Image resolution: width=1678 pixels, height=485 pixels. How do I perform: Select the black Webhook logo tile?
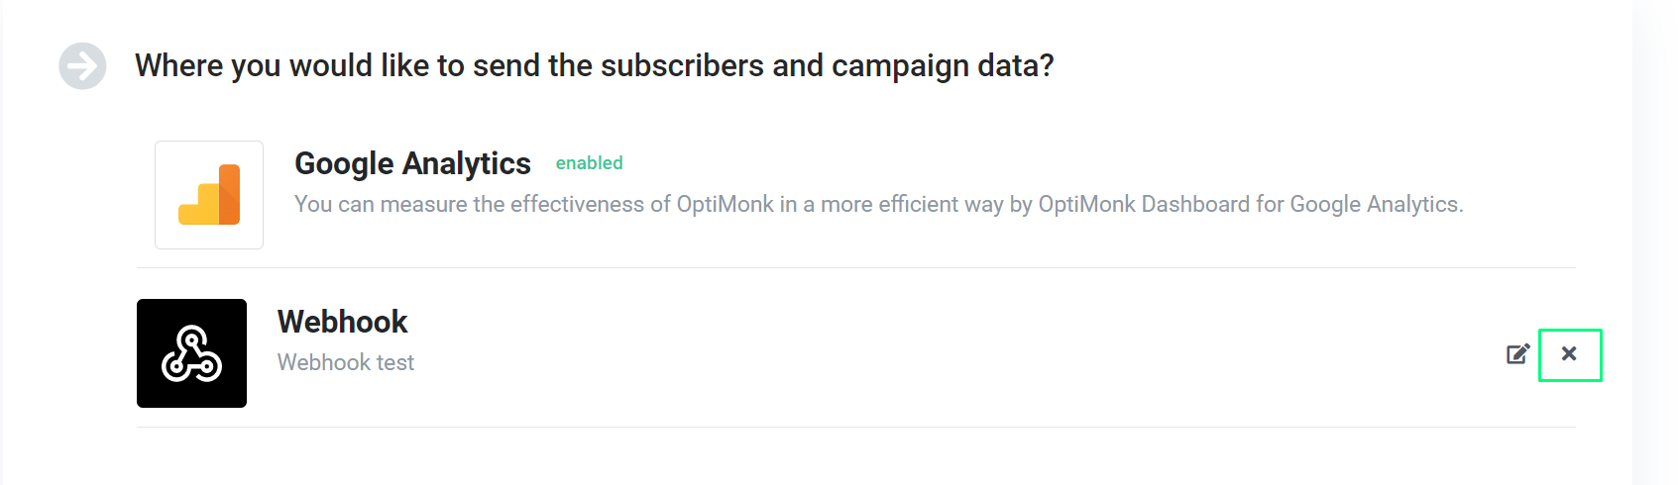click(x=191, y=353)
